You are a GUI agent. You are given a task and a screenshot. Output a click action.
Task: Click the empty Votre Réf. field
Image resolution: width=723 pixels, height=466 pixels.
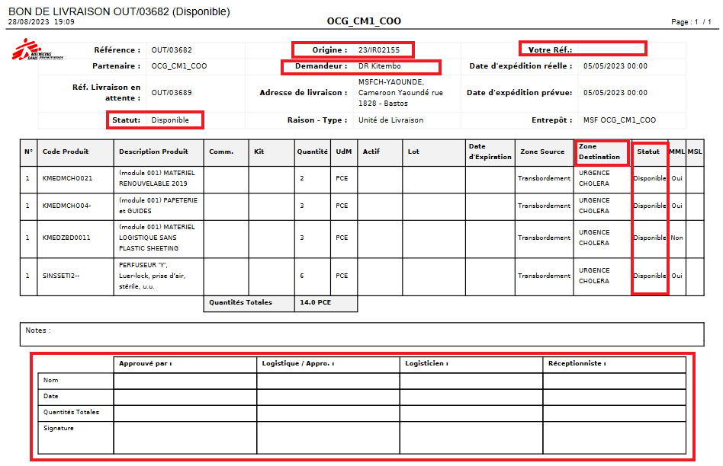[x=609, y=50]
